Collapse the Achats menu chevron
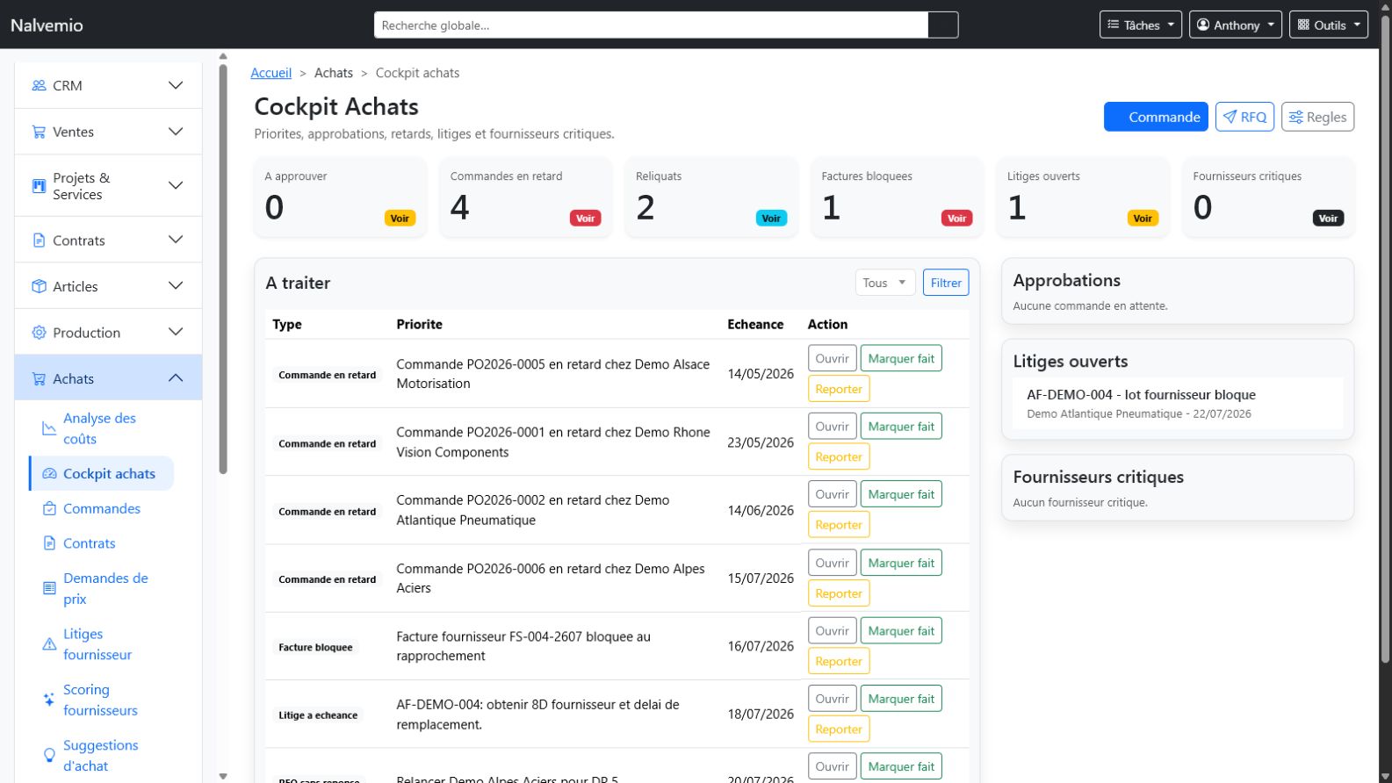 point(176,378)
